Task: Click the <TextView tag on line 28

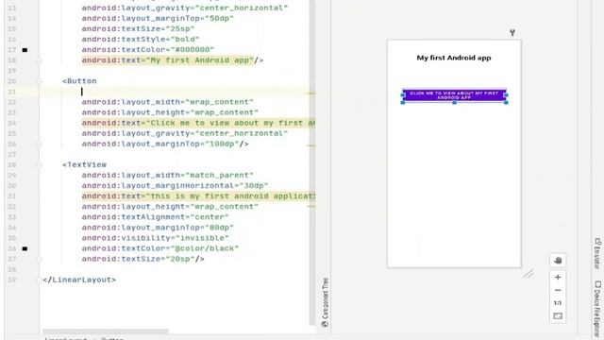Action: point(84,164)
